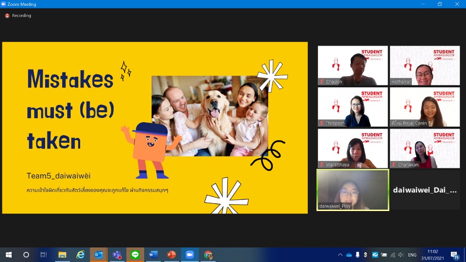Open the clock and calendar flyout
The width and height of the screenshot is (466, 262).
click(x=433, y=255)
